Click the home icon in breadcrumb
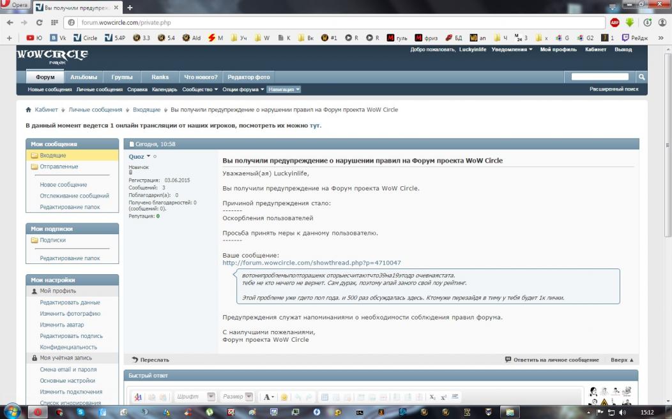Image resolution: width=672 pixels, height=419 pixels. (29, 110)
